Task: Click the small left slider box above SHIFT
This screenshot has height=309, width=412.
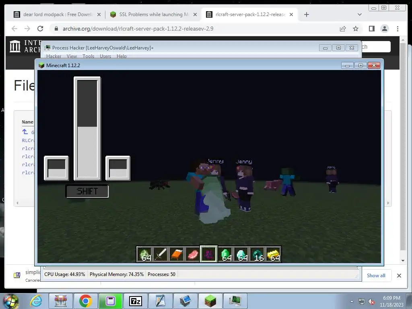Action: tap(56, 168)
